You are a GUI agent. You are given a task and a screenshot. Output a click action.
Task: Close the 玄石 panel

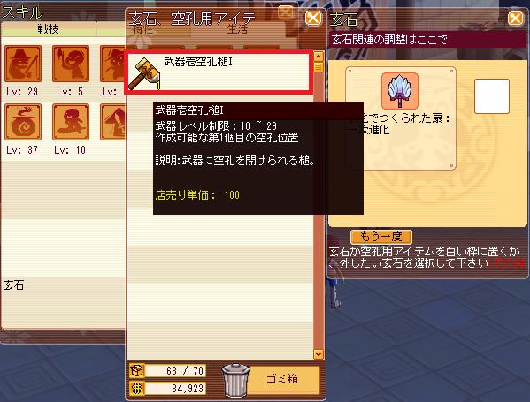[x=515, y=18]
